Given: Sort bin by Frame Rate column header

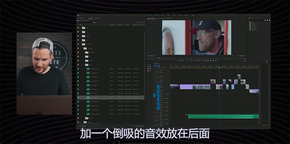Looking at the screenshot, I should [112, 25].
